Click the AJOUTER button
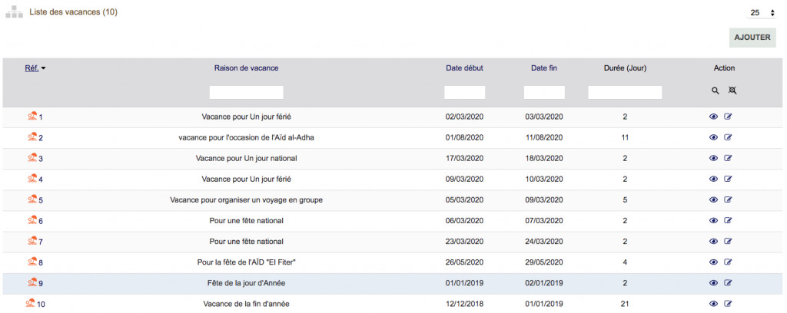This screenshot has width=787, height=313. click(752, 38)
